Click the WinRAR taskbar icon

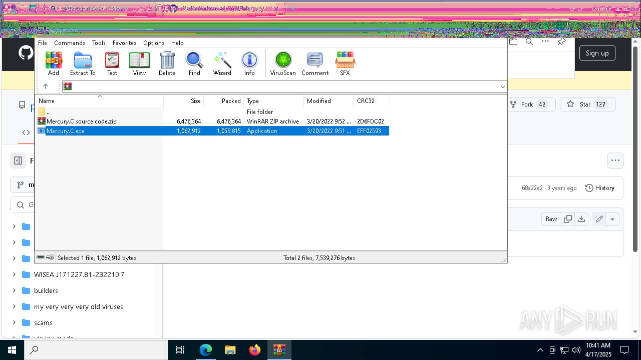coord(279,350)
